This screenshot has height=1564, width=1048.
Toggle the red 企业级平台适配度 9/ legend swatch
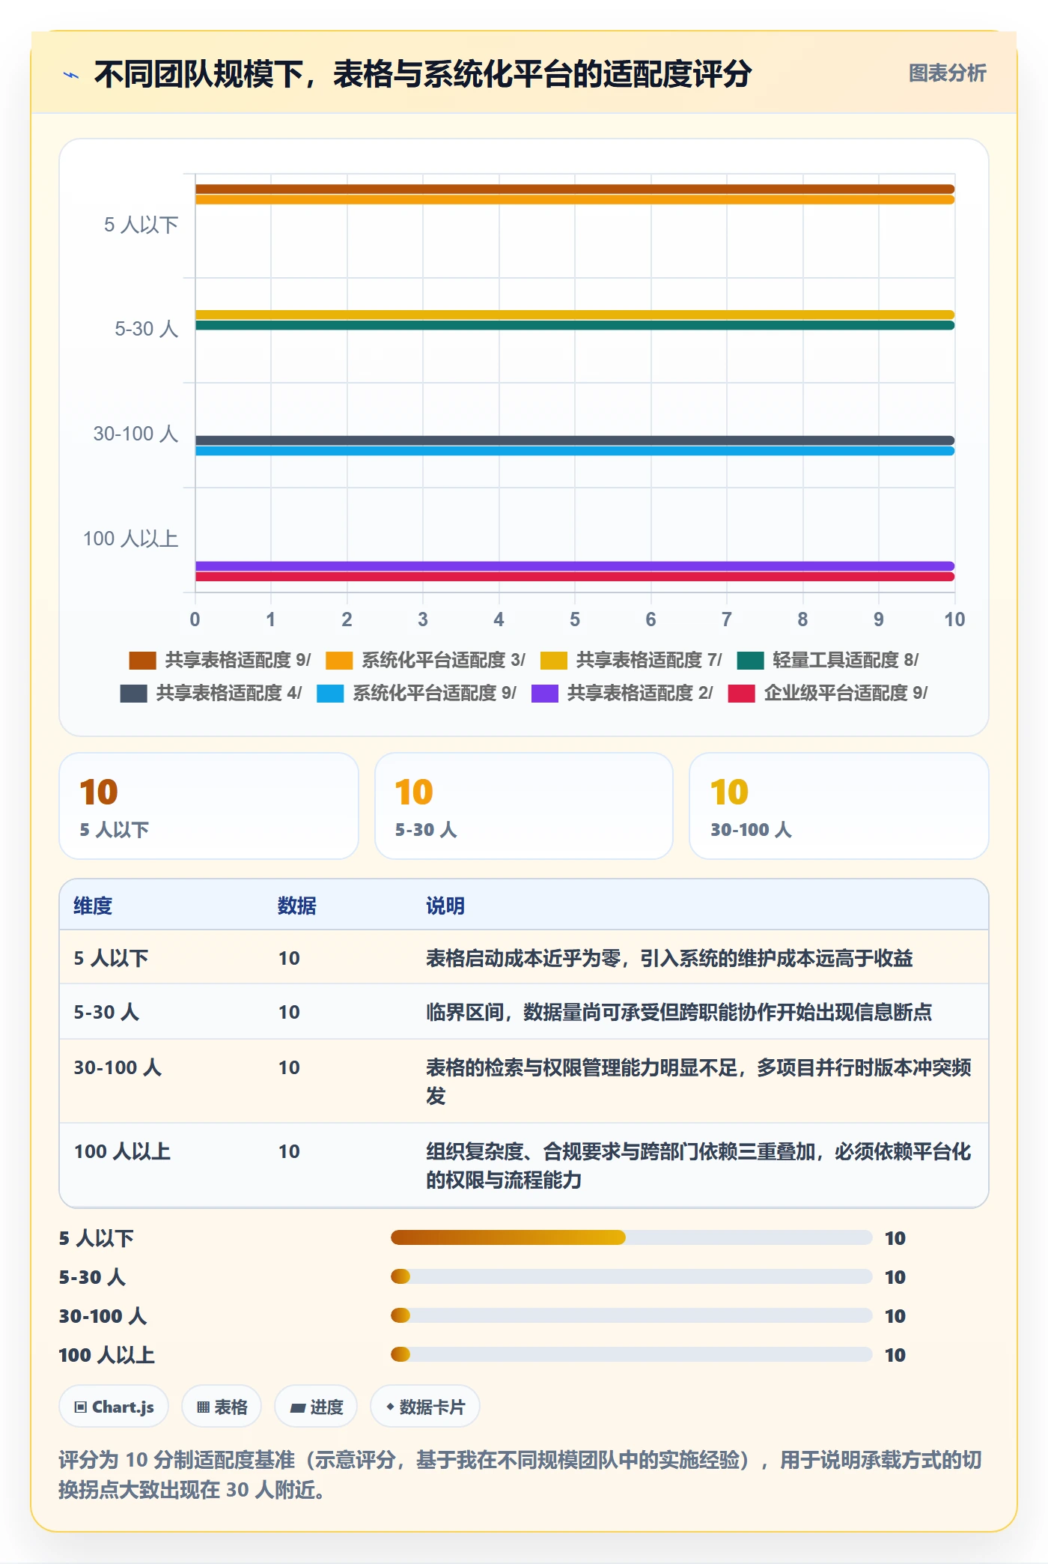741,693
